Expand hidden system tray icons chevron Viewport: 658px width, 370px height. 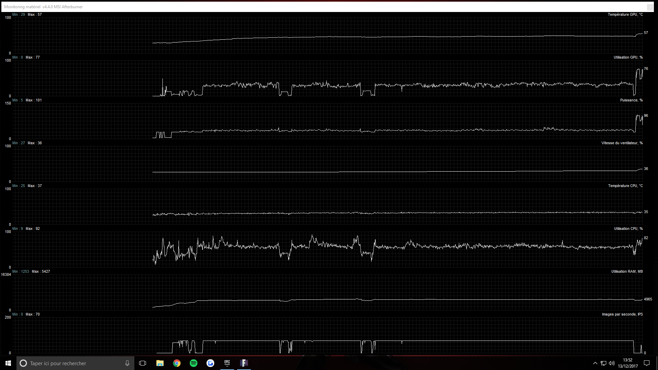[595, 363]
